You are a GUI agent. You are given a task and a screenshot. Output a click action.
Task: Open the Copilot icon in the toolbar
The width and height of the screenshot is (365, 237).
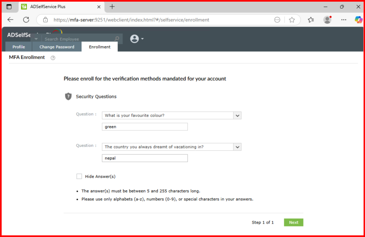tap(358, 20)
